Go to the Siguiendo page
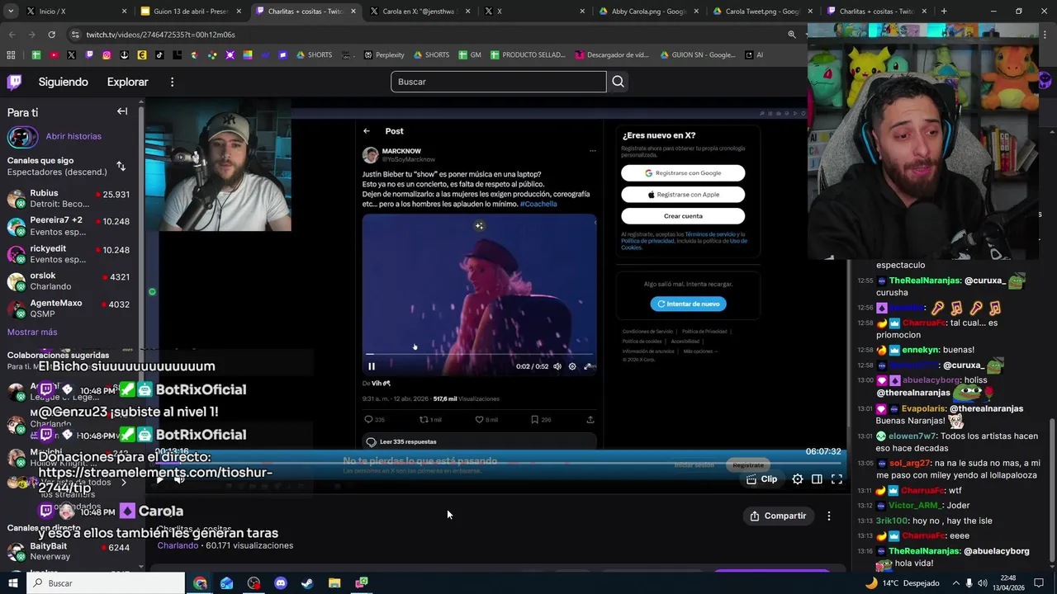 tap(63, 82)
